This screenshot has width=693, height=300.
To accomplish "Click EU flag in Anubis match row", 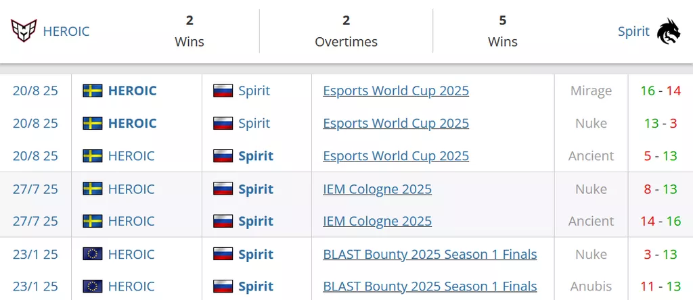I will click(93, 286).
